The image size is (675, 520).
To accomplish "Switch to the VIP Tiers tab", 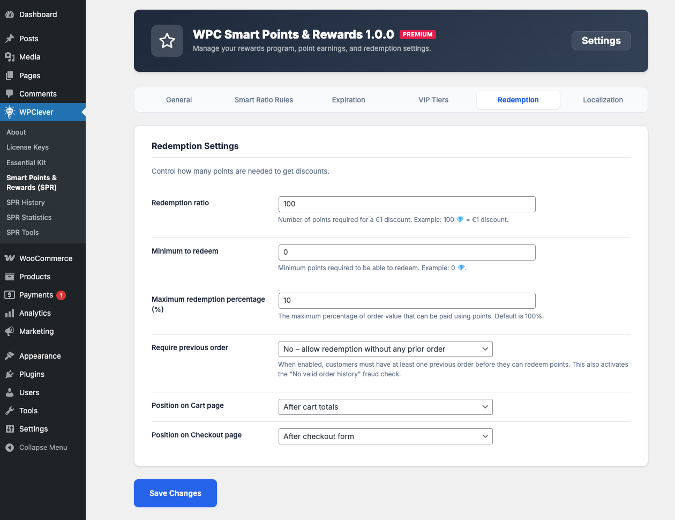I will pyautogui.click(x=433, y=100).
